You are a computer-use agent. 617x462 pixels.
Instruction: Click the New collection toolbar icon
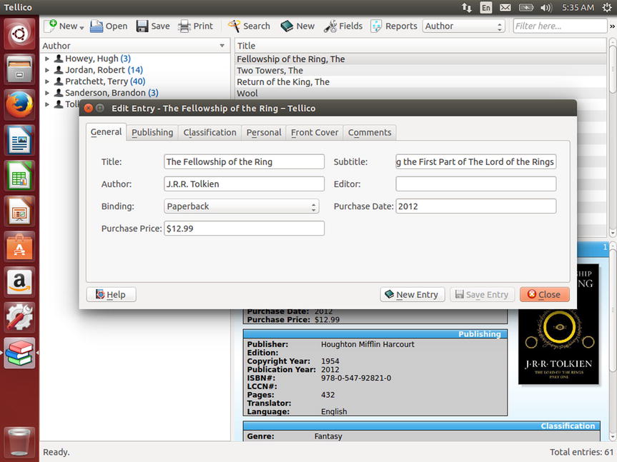[x=51, y=26]
